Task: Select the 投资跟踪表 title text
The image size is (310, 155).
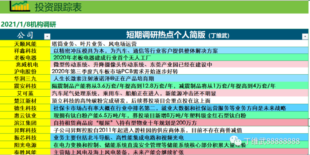Action: [x=58, y=7]
